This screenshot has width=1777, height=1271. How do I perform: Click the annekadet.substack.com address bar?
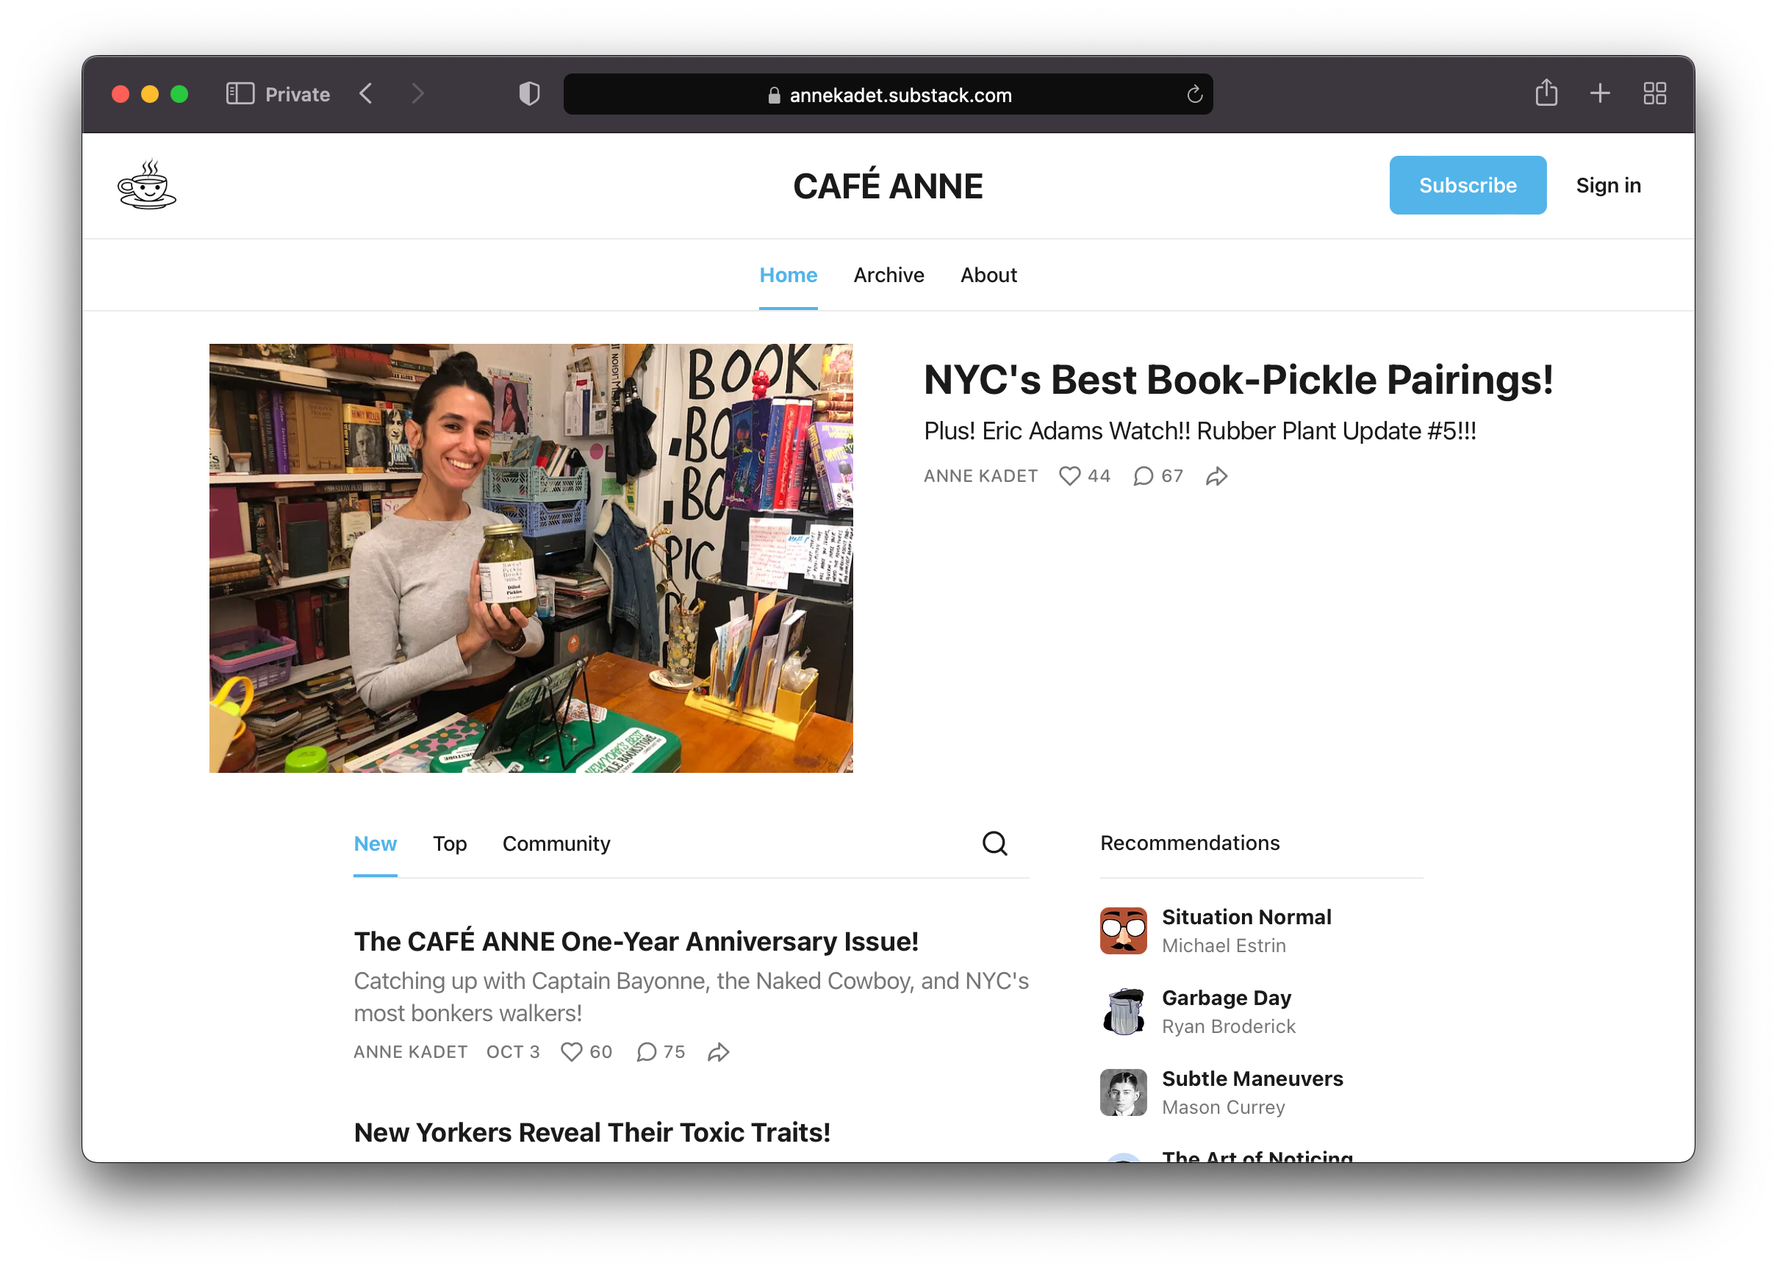(888, 94)
